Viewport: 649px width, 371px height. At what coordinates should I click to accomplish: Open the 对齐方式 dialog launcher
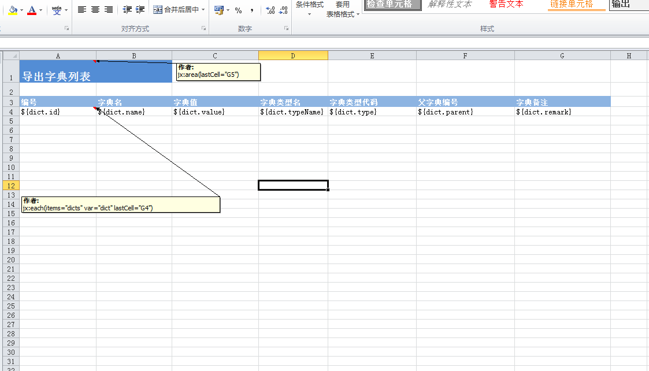pos(203,28)
